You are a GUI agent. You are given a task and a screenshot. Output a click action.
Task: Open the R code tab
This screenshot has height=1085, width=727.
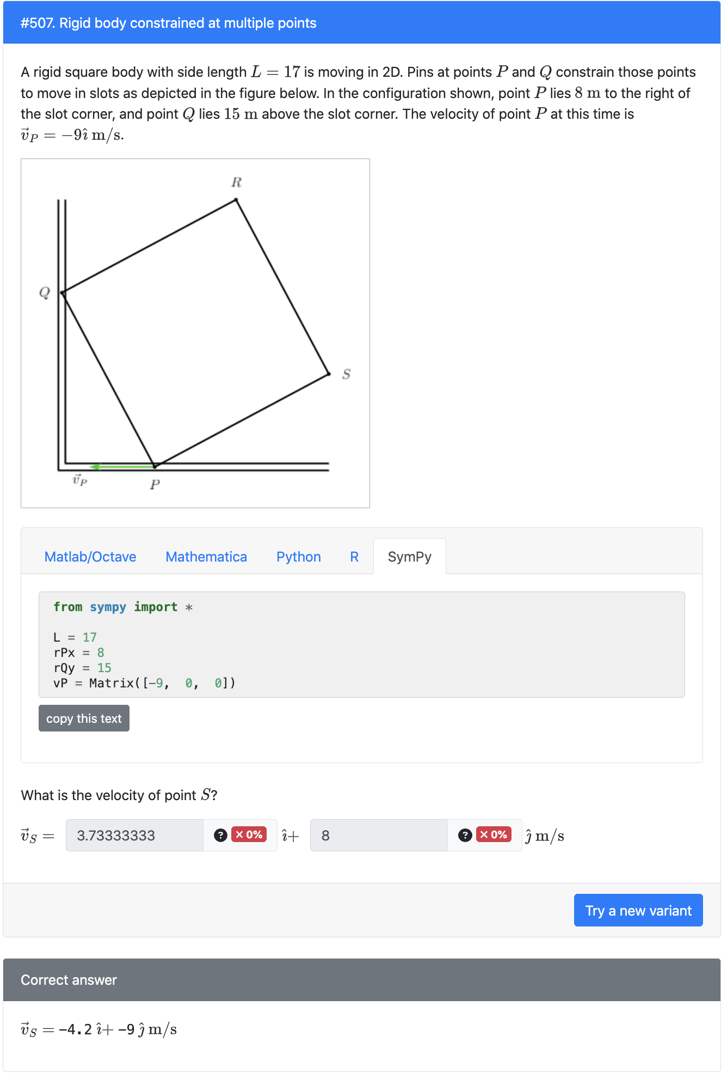point(354,557)
